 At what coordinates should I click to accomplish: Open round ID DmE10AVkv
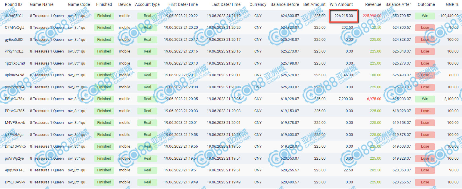point(15,182)
